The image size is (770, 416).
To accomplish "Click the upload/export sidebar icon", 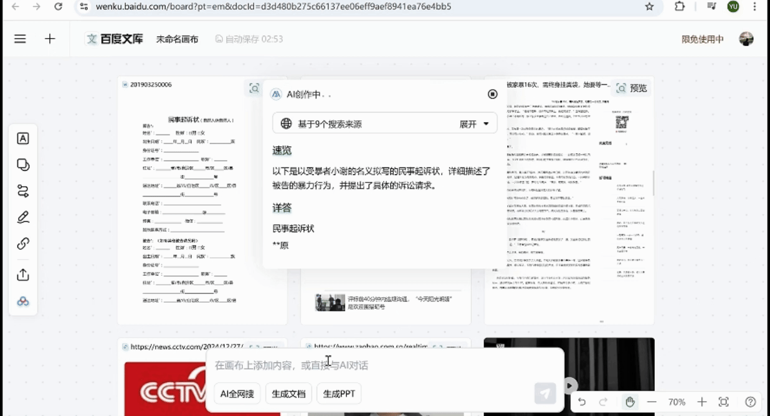I will tap(22, 274).
